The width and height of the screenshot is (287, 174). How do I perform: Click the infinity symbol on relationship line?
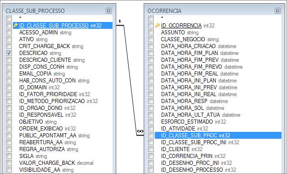140,131
